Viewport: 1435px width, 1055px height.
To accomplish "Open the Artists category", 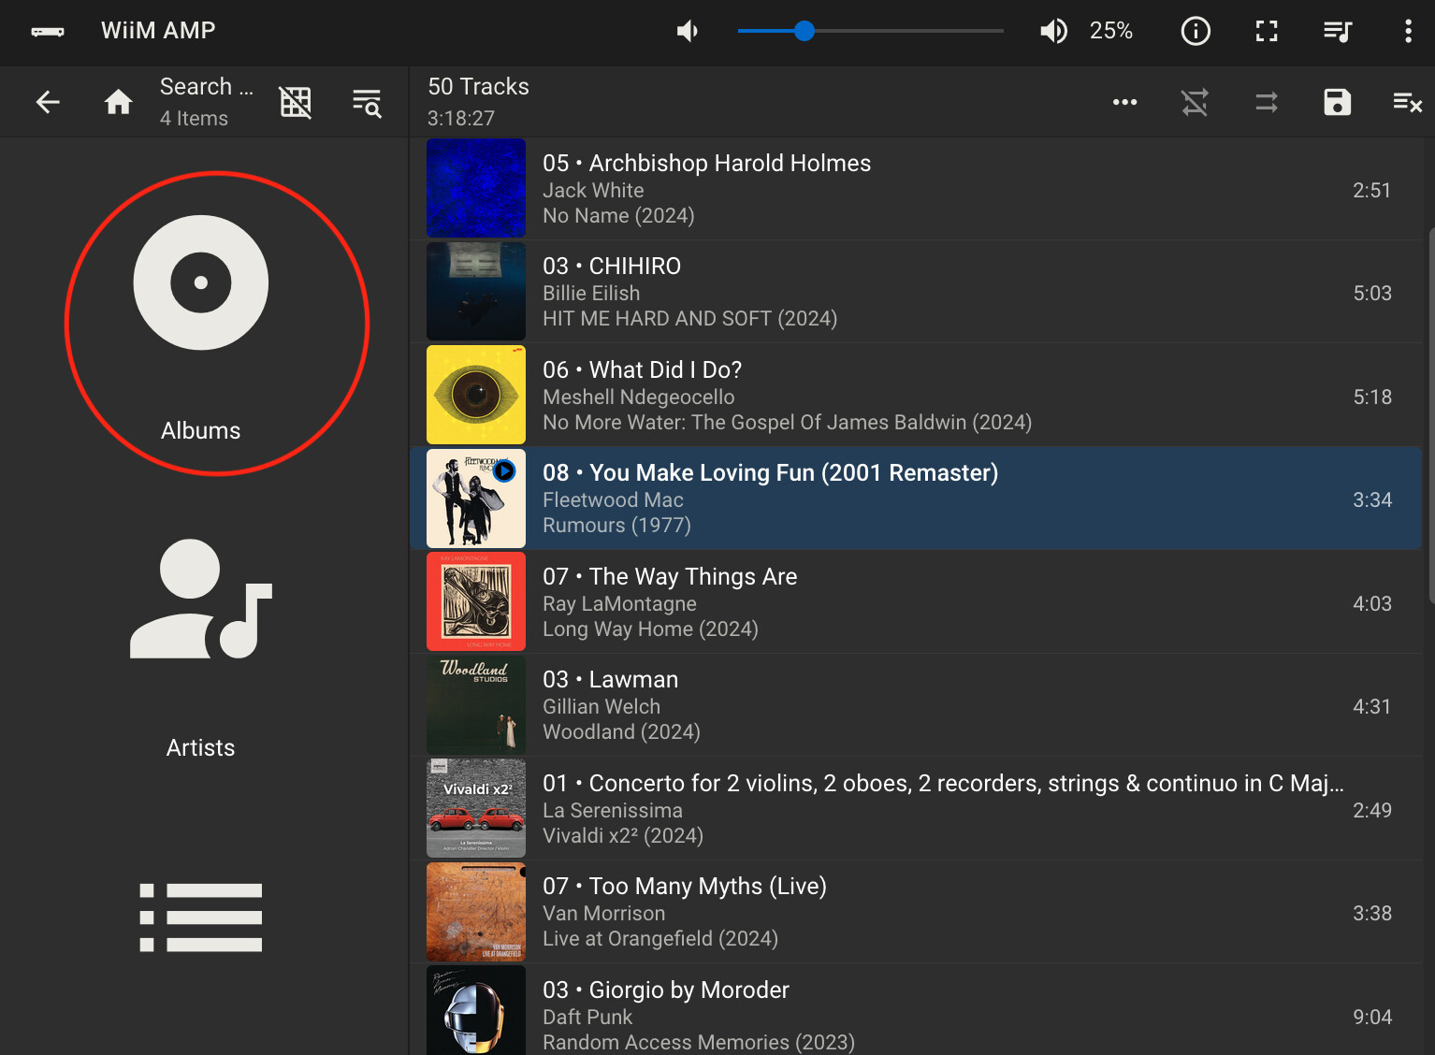I will 201,648.
